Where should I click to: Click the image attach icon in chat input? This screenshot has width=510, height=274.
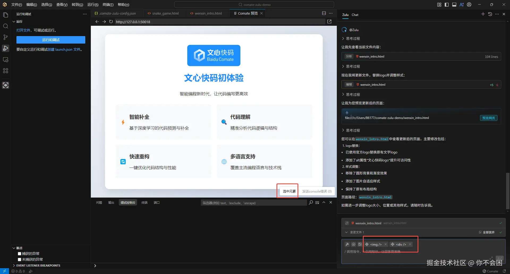360,244
